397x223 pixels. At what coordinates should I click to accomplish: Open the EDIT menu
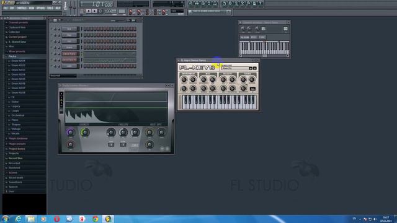click(x=12, y=8)
